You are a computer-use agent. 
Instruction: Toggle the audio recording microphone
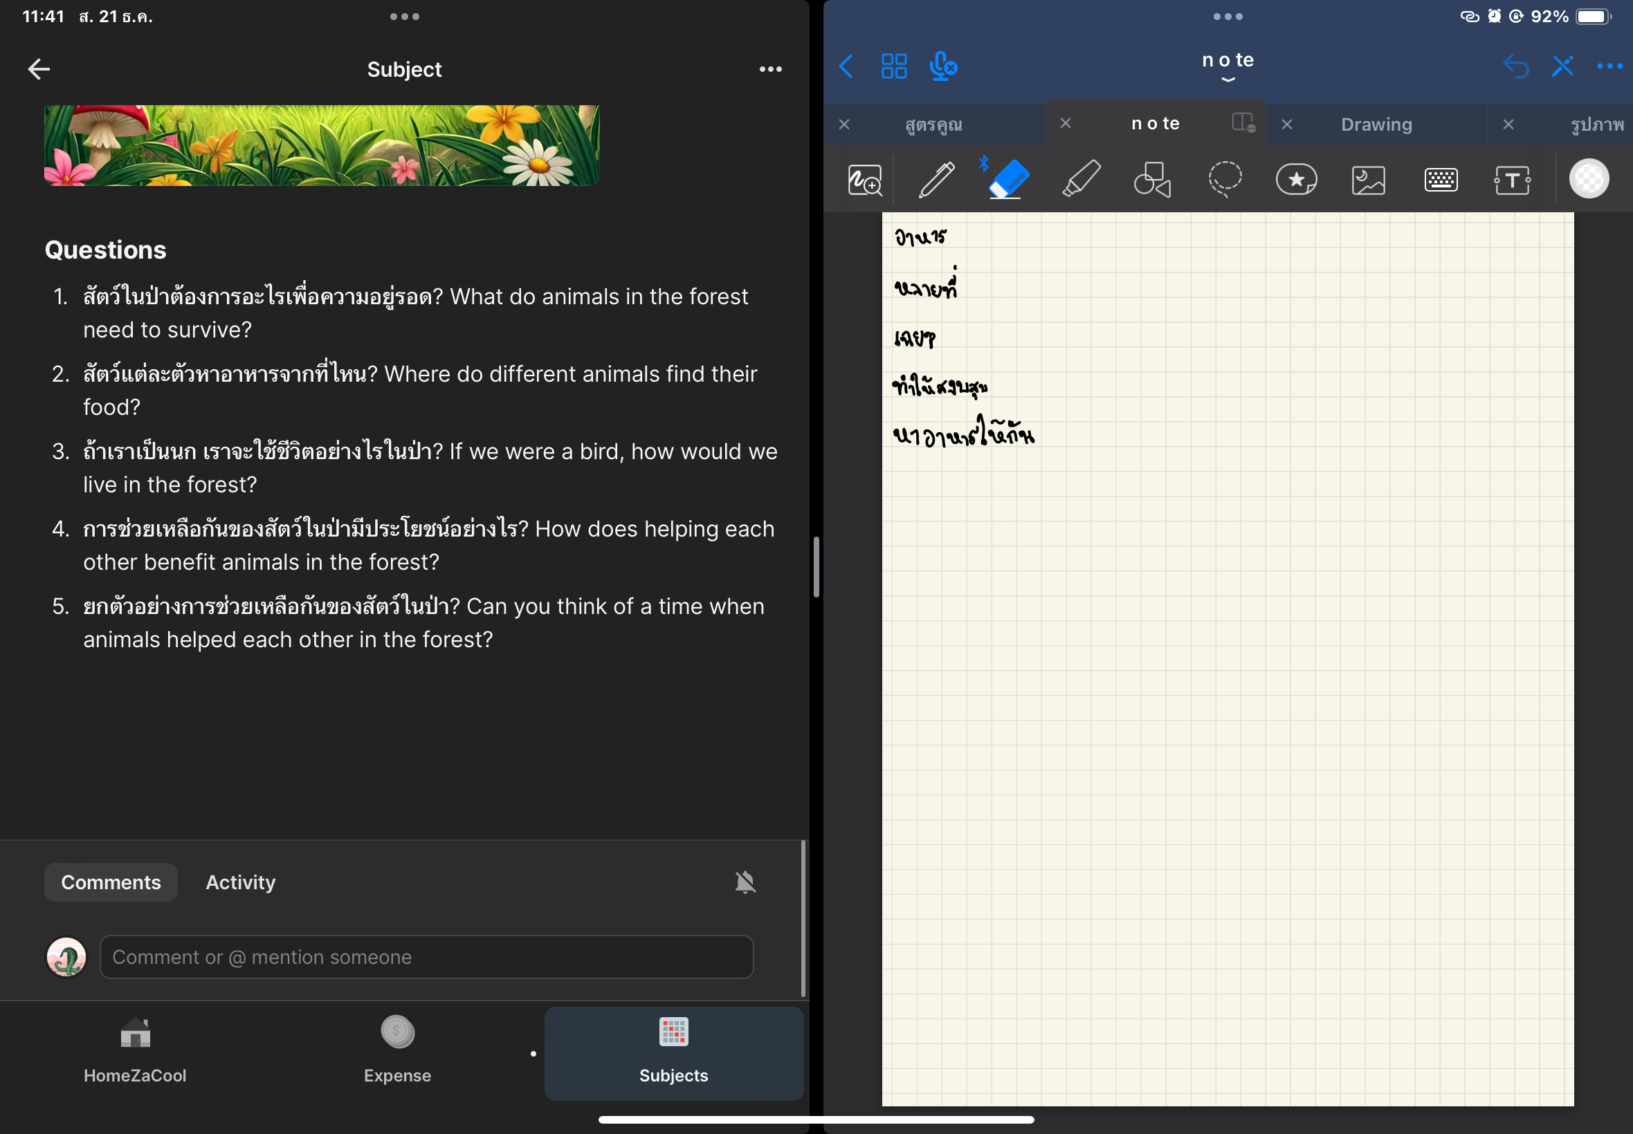942,67
